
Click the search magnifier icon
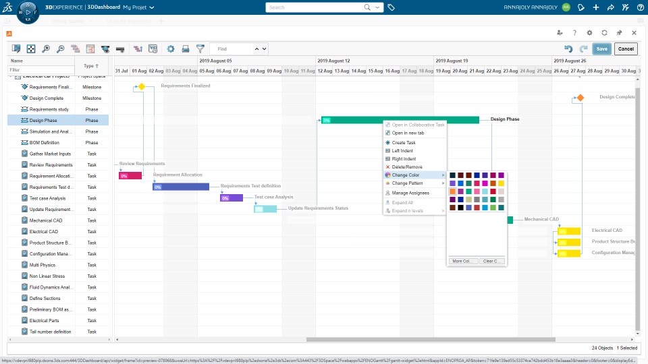tap(367, 7)
